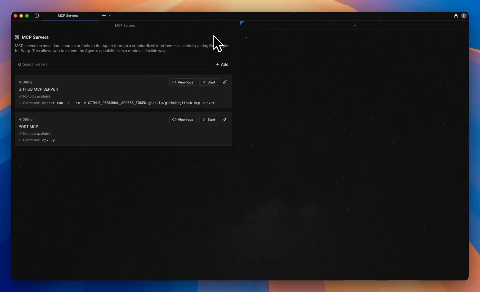Edit POST MCP with pencil icon
This screenshot has height=292, width=480.
225,120
